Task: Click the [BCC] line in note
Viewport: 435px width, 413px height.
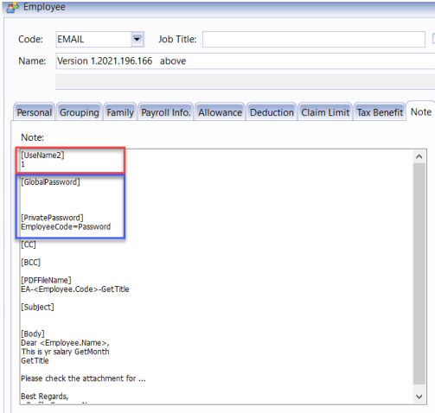Action: click(30, 263)
